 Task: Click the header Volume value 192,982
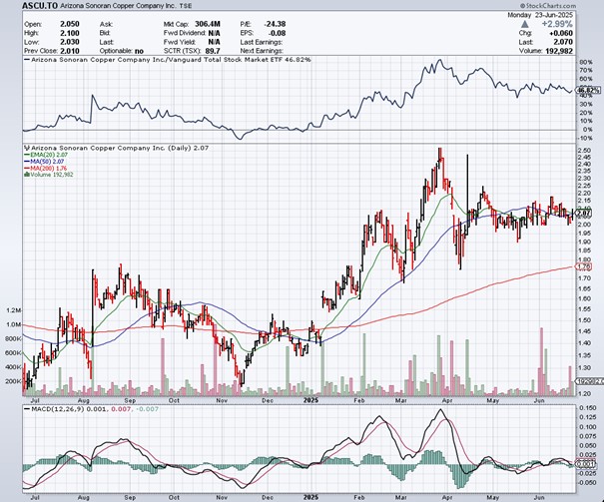point(559,51)
